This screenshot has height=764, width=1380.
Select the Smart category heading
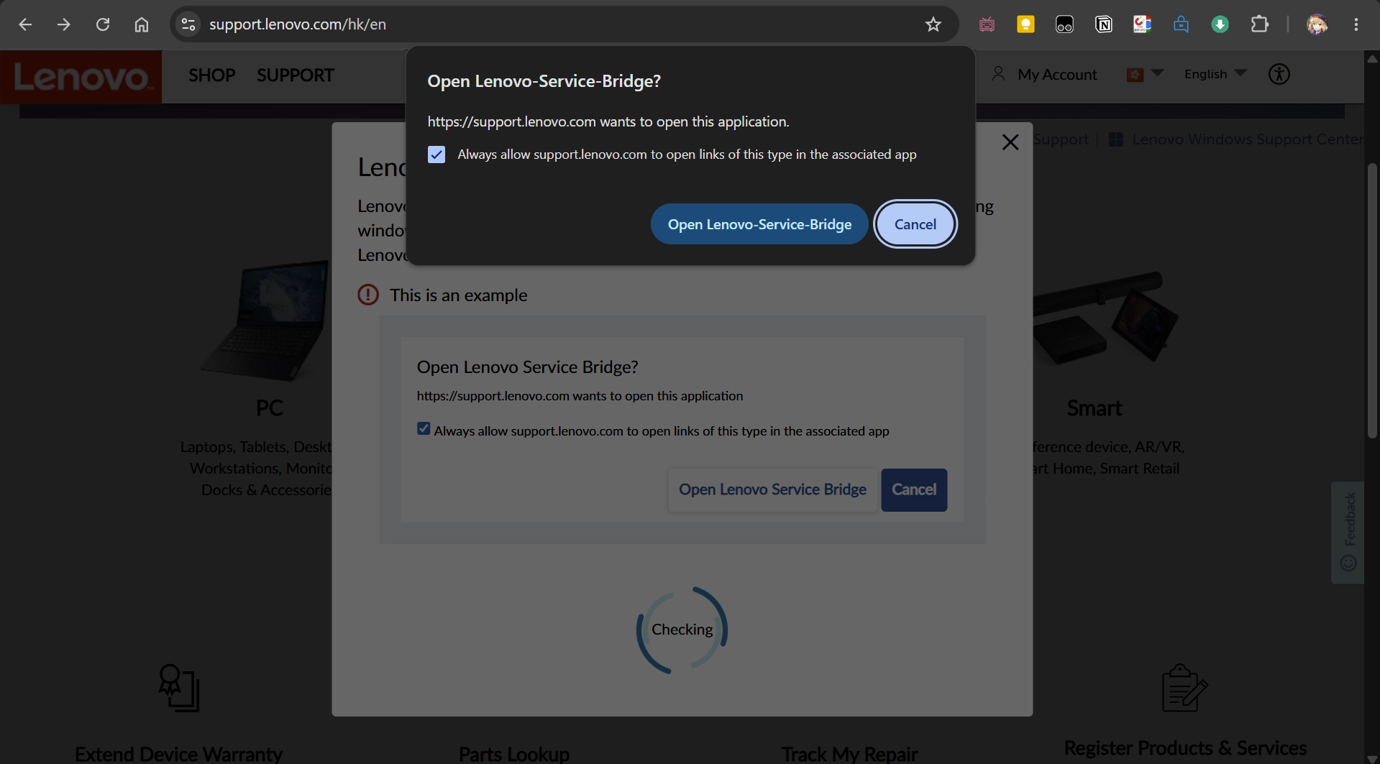1094,408
